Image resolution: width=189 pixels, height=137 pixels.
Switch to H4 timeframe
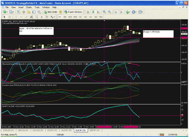click(x=86, y=17)
